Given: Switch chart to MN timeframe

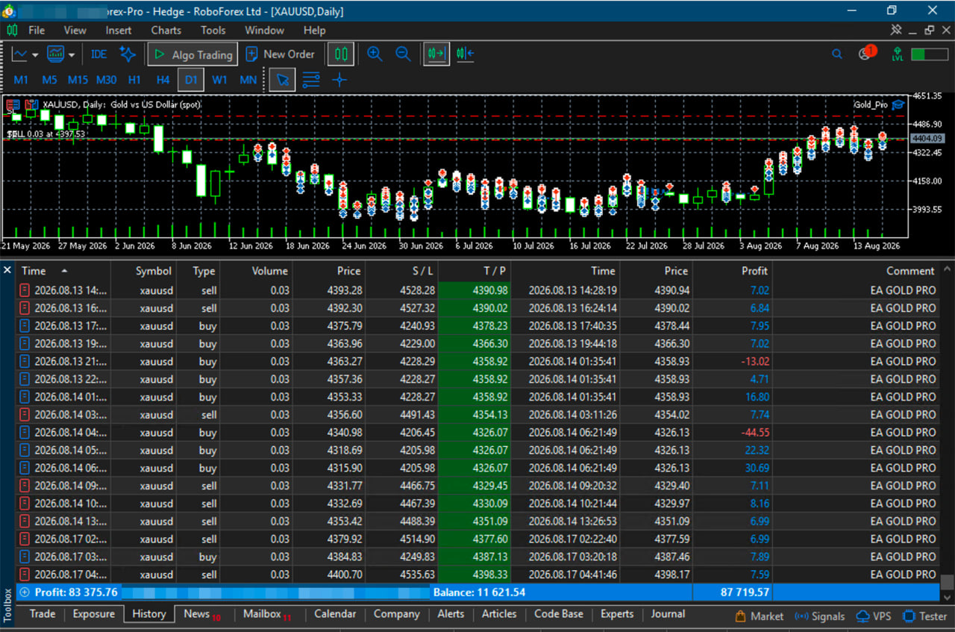Looking at the screenshot, I should tap(248, 80).
